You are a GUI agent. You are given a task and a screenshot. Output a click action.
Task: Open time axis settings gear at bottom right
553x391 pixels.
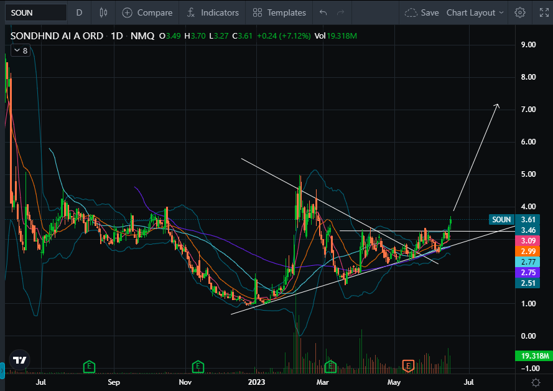pos(536,382)
